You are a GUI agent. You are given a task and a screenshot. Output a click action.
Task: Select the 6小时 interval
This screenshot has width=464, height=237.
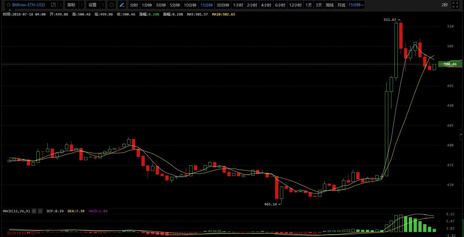[x=280, y=5]
